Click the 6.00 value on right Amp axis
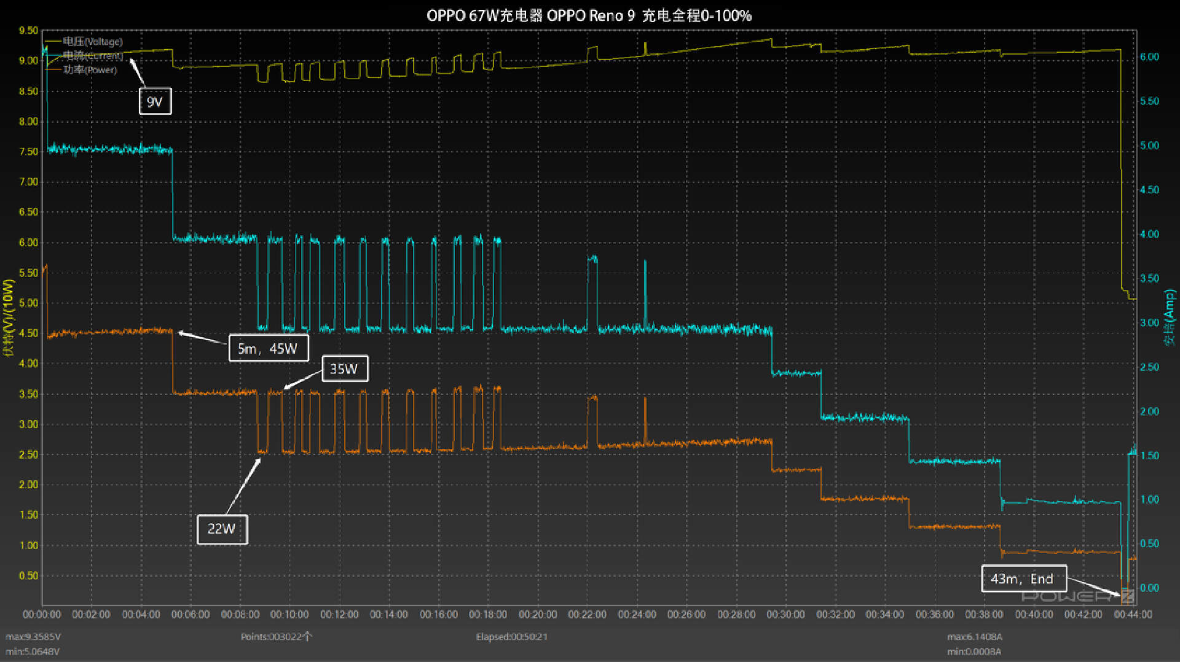This screenshot has width=1180, height=662. pos(1149,57)
